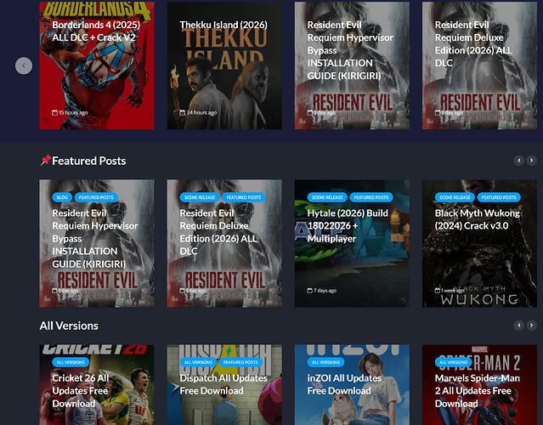Screen dimensions: 543x425
Task: Click SCENE RELEASE tag on Deluxe Edition card
Action: (x=200, y=197)
